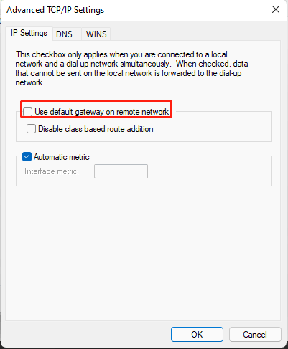Dismiss changes with the Cancel button

[x=255, y=334]
